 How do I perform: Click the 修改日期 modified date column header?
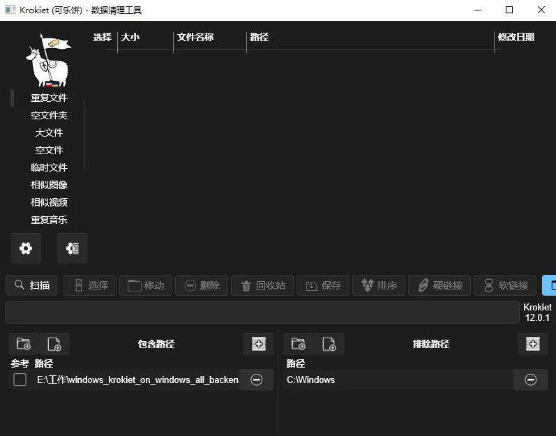[x=516, y=37]
